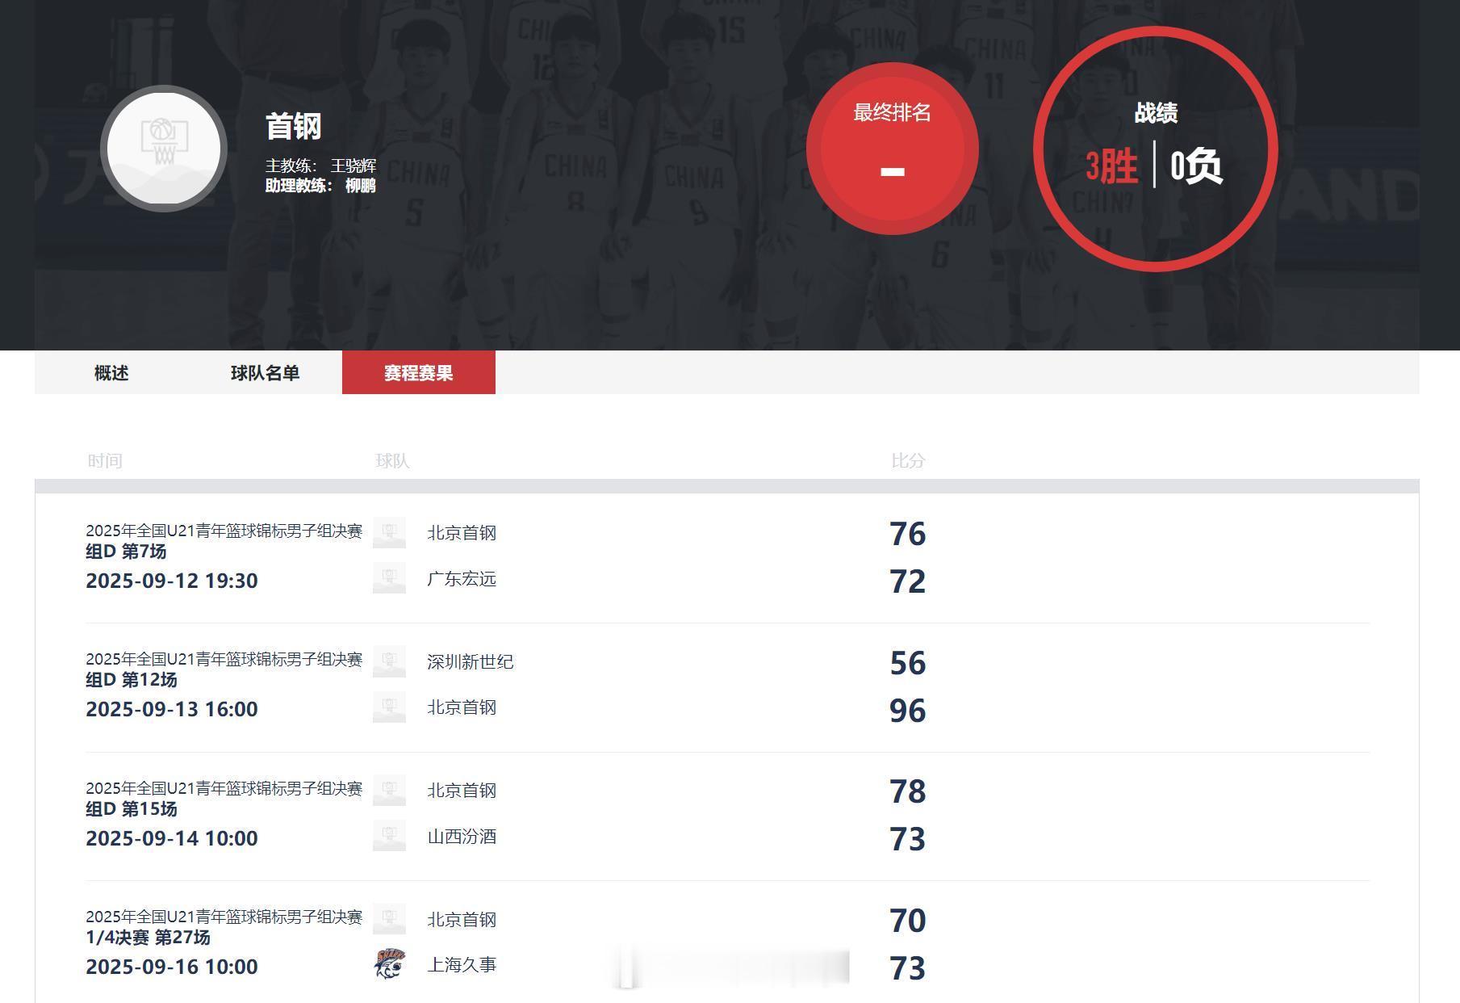Click 山西汾酒 team logo placeholder

coord(389,836)
